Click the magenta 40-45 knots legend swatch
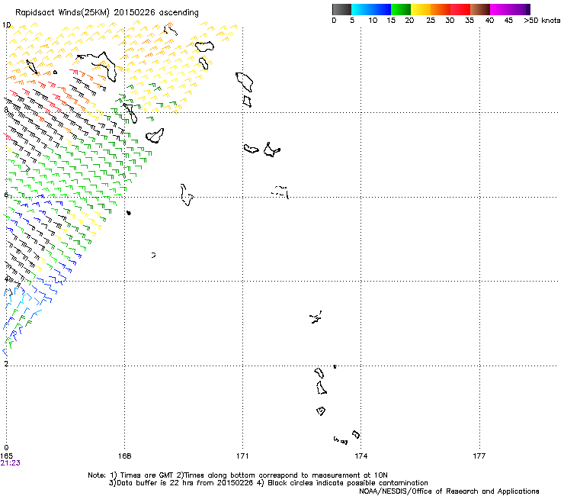The image size is (564, 496). [500, 9]
